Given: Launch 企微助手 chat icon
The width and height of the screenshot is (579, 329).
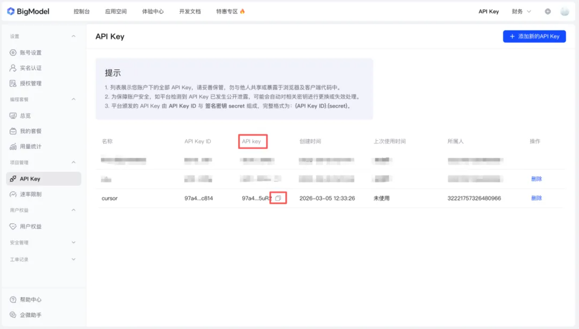Looking at the screenshot, I should coord(13,315).
